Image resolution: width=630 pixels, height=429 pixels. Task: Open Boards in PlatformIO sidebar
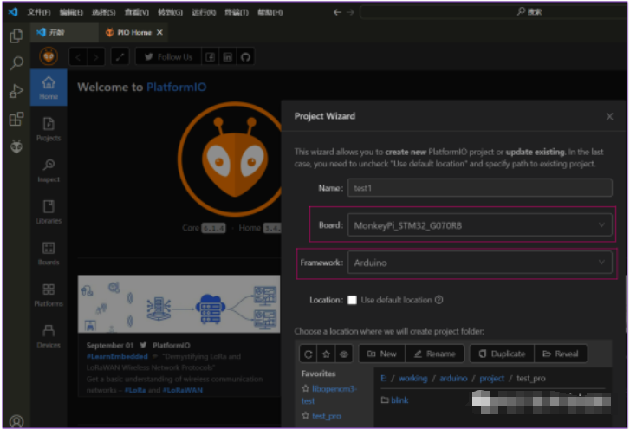[49, 253]
